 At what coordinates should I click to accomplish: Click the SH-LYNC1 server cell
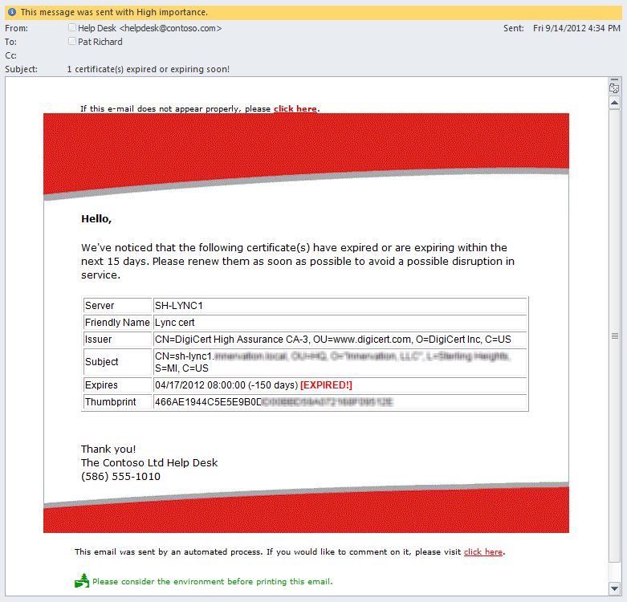point(340,305)
